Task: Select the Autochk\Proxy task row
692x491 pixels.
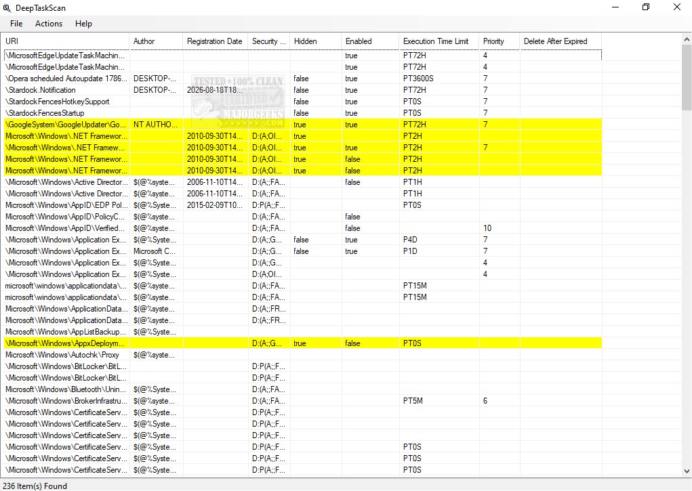Action: (x=303, y=355)
